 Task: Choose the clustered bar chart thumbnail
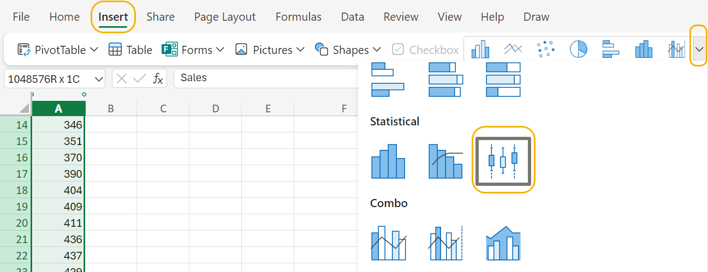[x=388, y=80]
